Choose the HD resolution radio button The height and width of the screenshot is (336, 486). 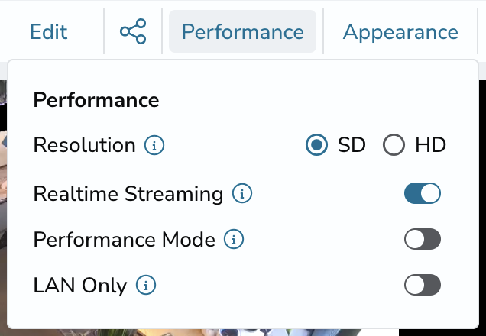point(394,144)
